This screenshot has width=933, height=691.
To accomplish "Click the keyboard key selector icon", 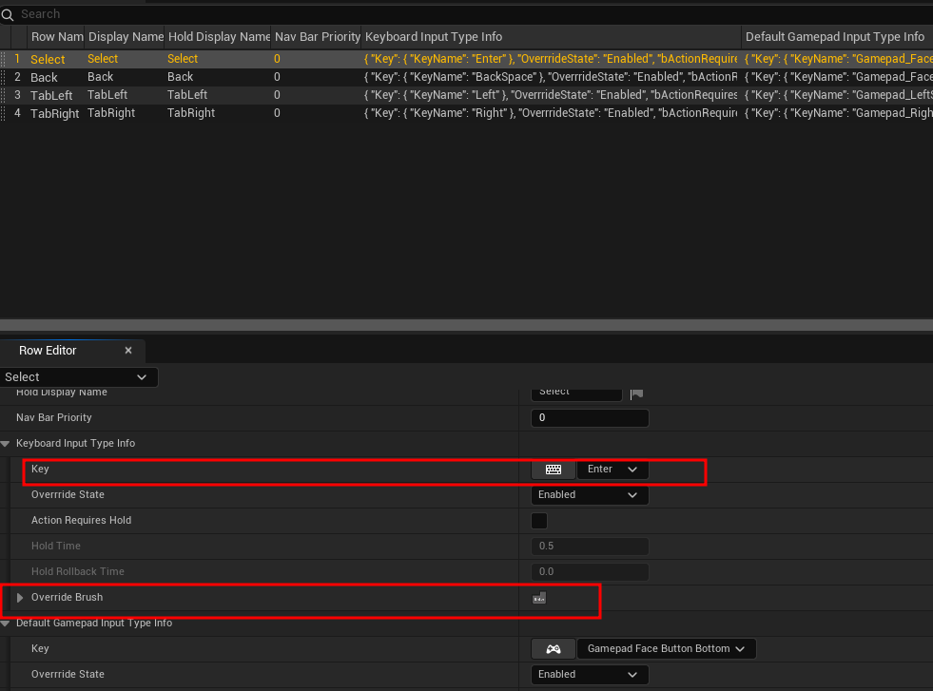I will (x=553, y=470).
